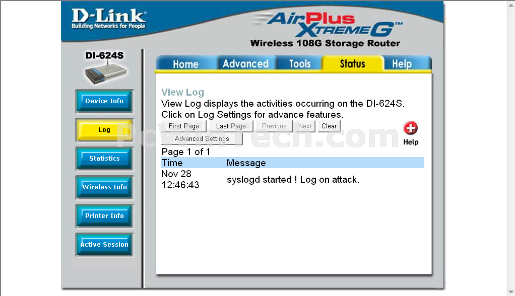Click the DI-624S router image
Screen dimensions: 515x296
coord(105,73)
